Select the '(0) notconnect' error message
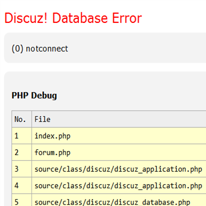This screenshot has height=206, width=206. point(40,49)
